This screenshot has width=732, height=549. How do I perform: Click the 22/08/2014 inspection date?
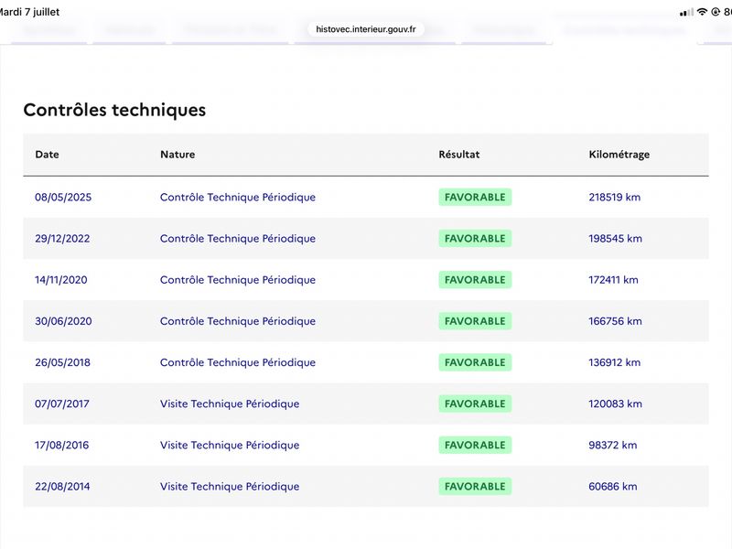click(62, 487)
